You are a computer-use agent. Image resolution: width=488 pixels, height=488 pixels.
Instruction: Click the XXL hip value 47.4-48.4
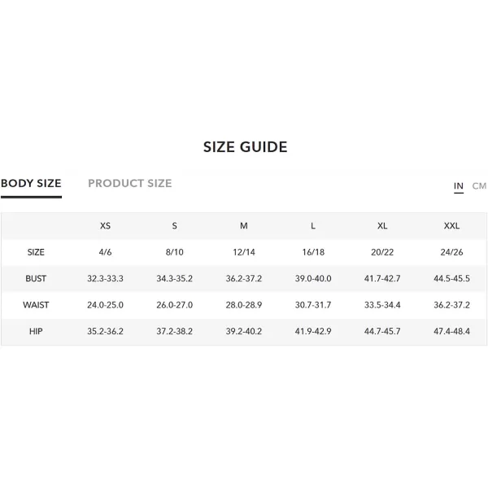coord(451,331)
